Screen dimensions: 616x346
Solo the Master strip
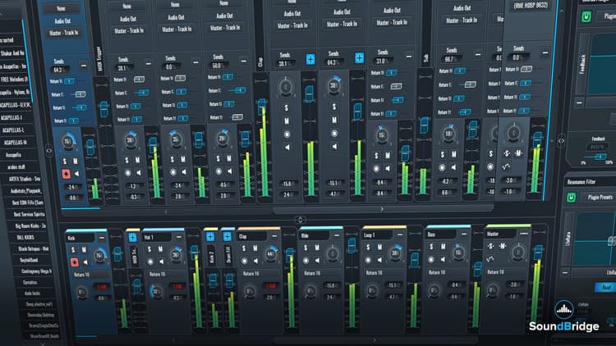pos(490,246)
